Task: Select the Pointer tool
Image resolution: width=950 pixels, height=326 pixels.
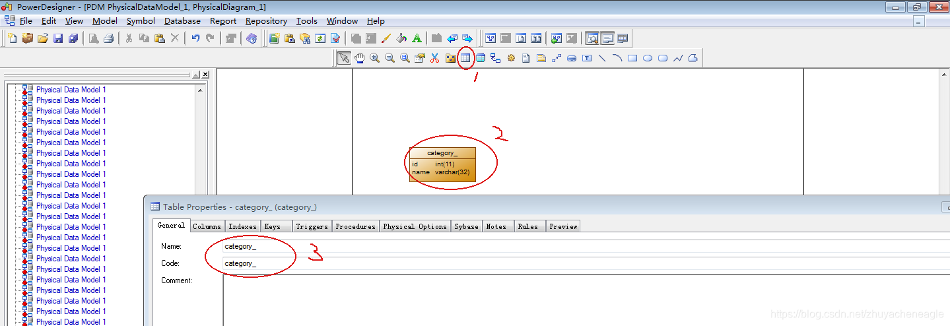Action: (x=344, y=58)
